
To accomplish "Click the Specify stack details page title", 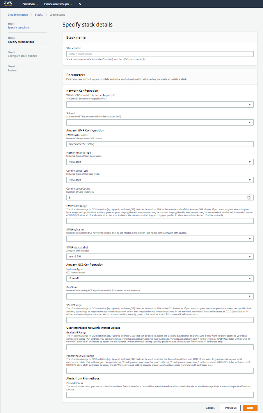I will pos(87,25).
